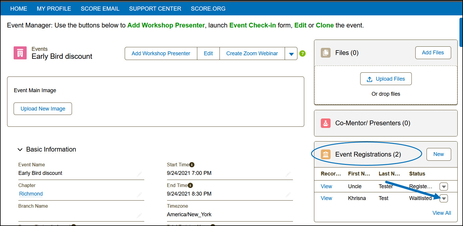This screenshot has height=226, width=463.
Task: Click the green help question mark icon
Action: (x=302, y=54)
